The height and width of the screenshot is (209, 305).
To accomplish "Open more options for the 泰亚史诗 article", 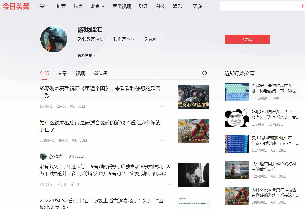I will coord(162,140).
